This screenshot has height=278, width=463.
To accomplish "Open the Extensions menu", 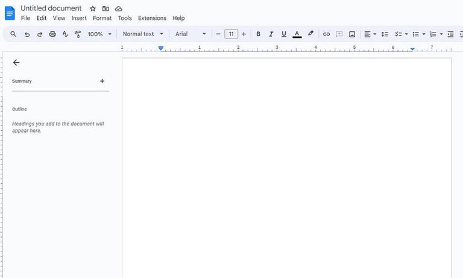I will (x=152, y=18).
